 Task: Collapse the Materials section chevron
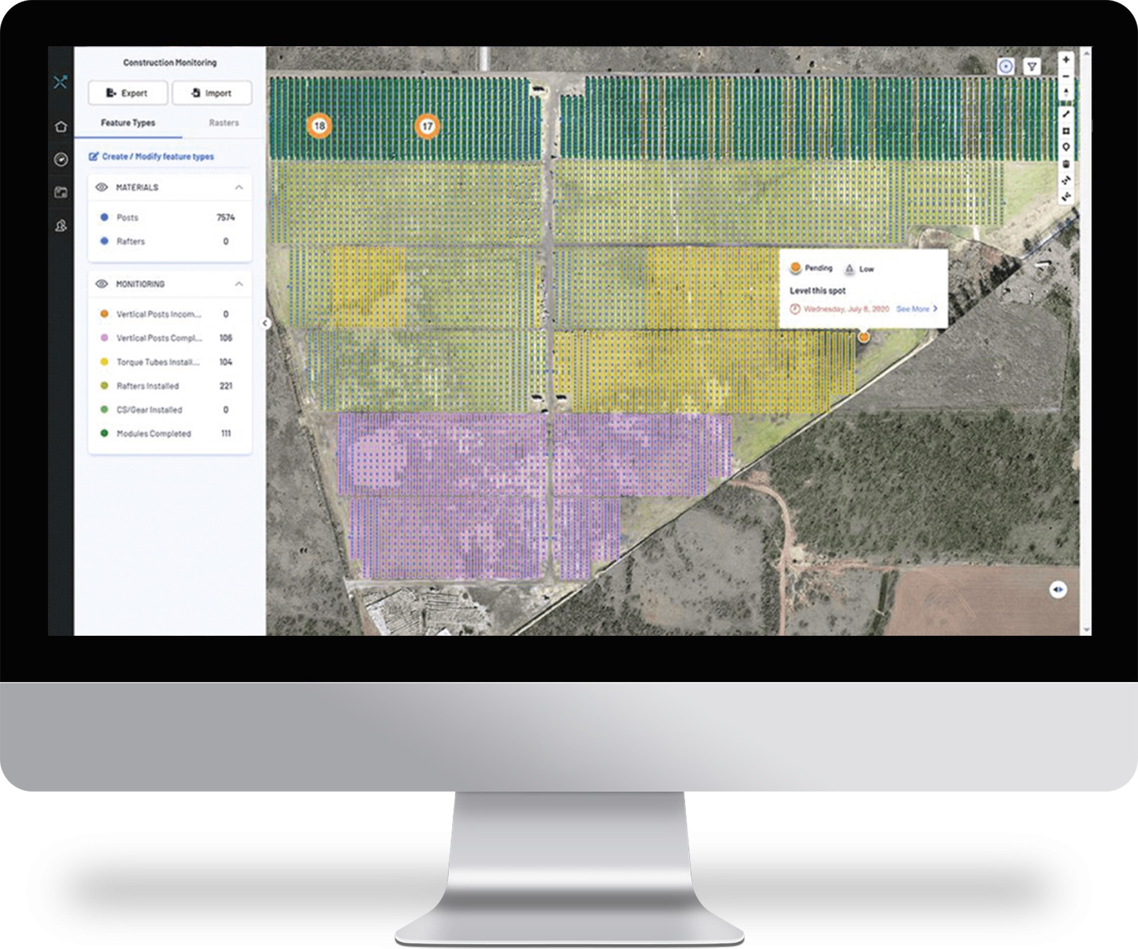tap(239, 187)
